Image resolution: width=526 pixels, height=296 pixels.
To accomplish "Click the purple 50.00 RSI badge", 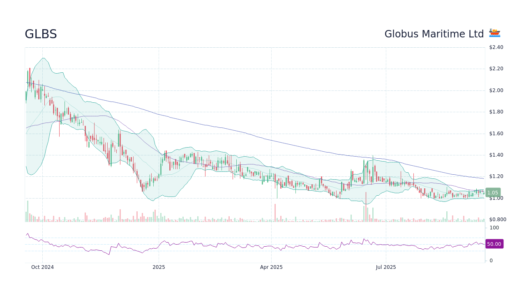I will [x=494, y=244].
